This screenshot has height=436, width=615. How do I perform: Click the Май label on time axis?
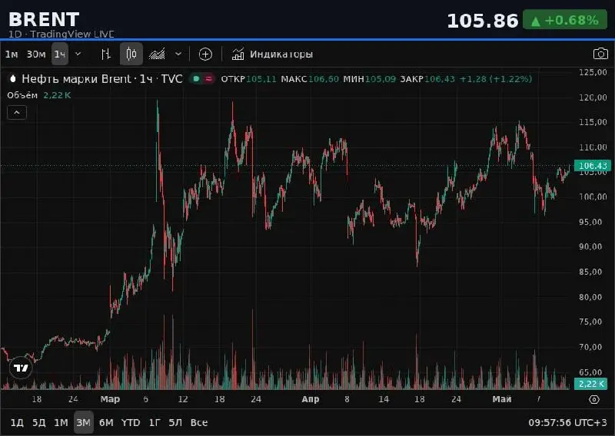(x=502, y=399)
